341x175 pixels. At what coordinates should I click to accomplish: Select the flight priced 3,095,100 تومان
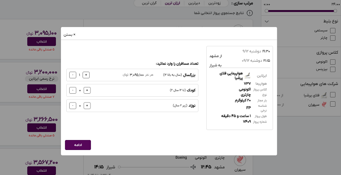(42, 42)
